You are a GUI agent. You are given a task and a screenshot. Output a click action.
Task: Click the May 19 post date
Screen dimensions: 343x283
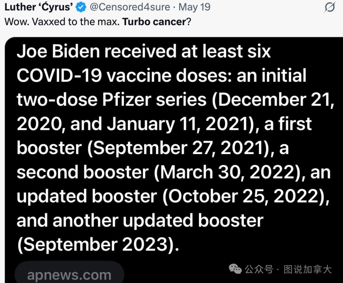point(195,7)
